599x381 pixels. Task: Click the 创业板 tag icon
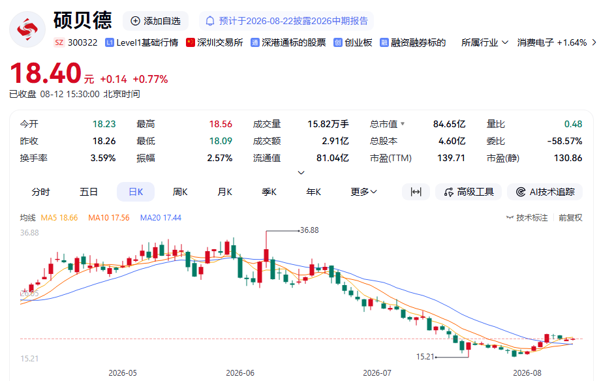point(338,42)
